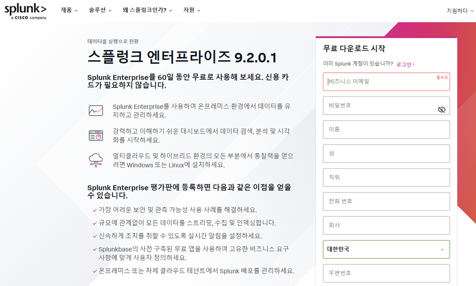Screen dimensions: 476x286
Task: Click the 무료 다운로드 시작 heading
Action: tap(354, 49)
